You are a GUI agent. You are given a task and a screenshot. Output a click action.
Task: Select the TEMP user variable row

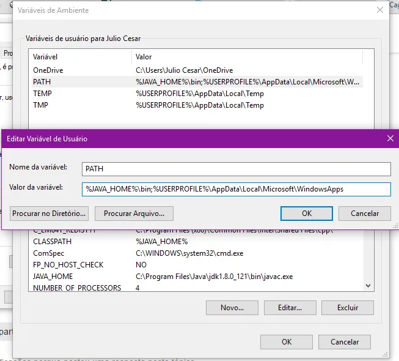coord(42,94)
